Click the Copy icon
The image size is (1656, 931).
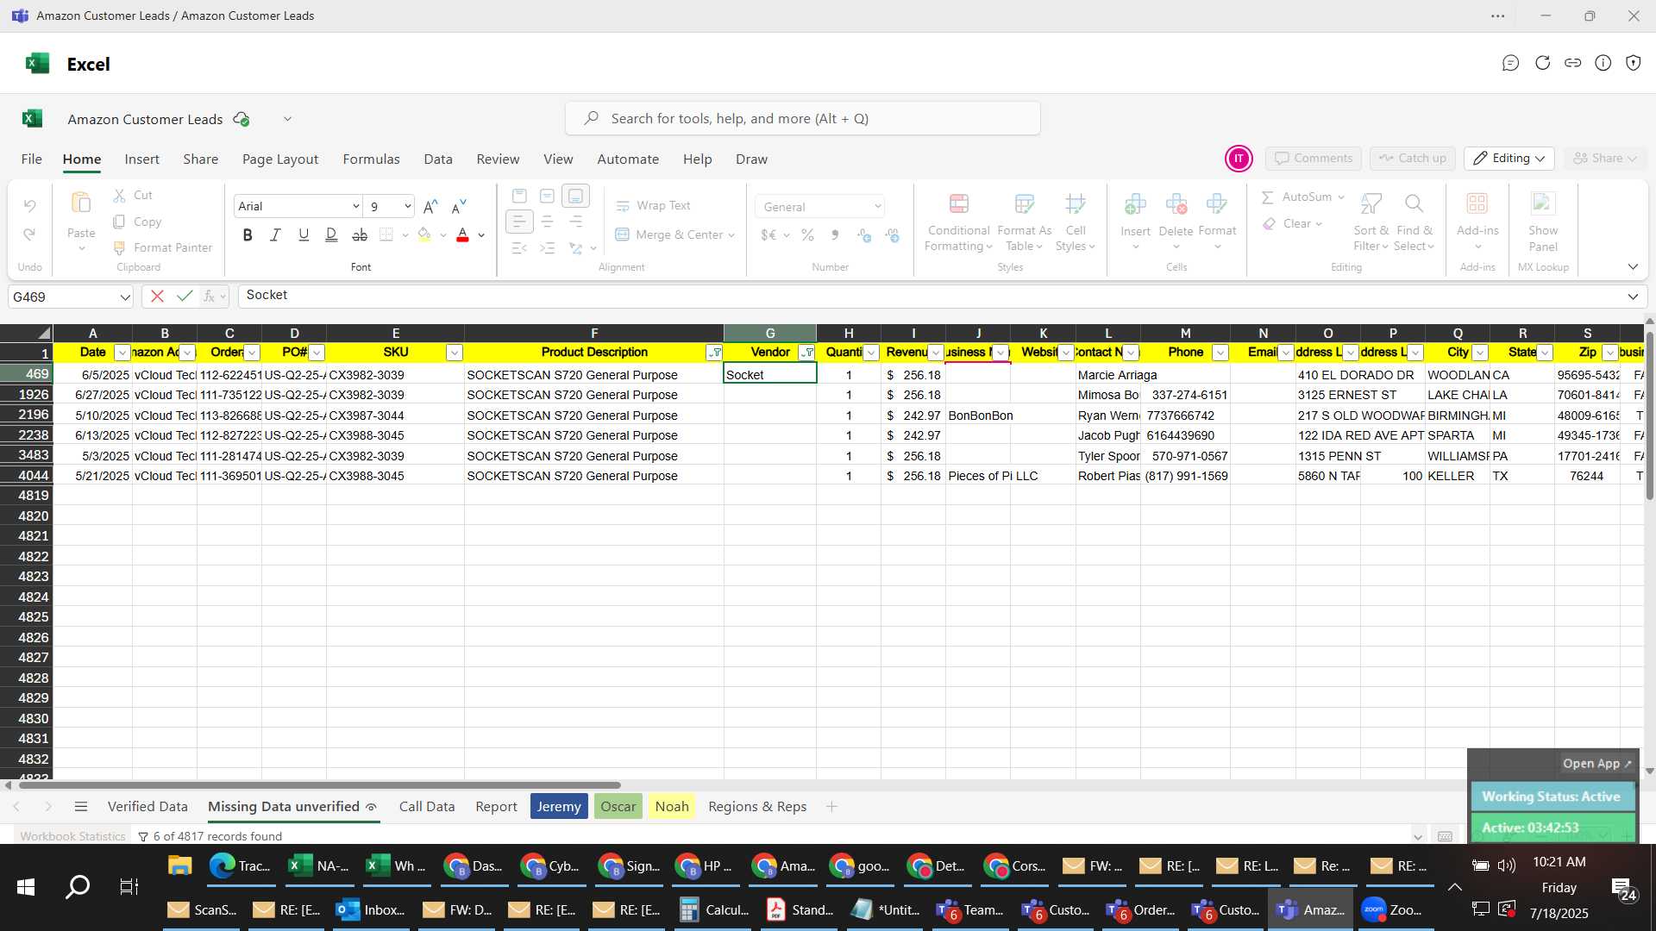[120, 222]
